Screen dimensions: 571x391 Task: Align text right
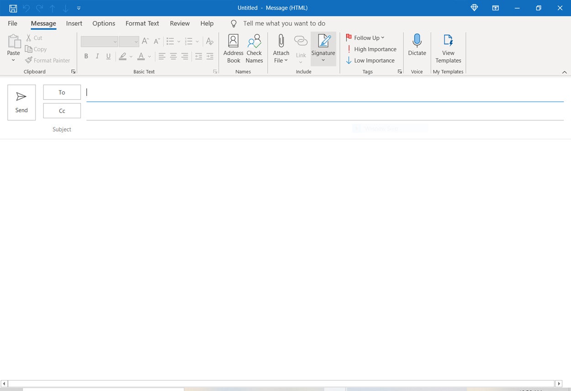point(185,56)
